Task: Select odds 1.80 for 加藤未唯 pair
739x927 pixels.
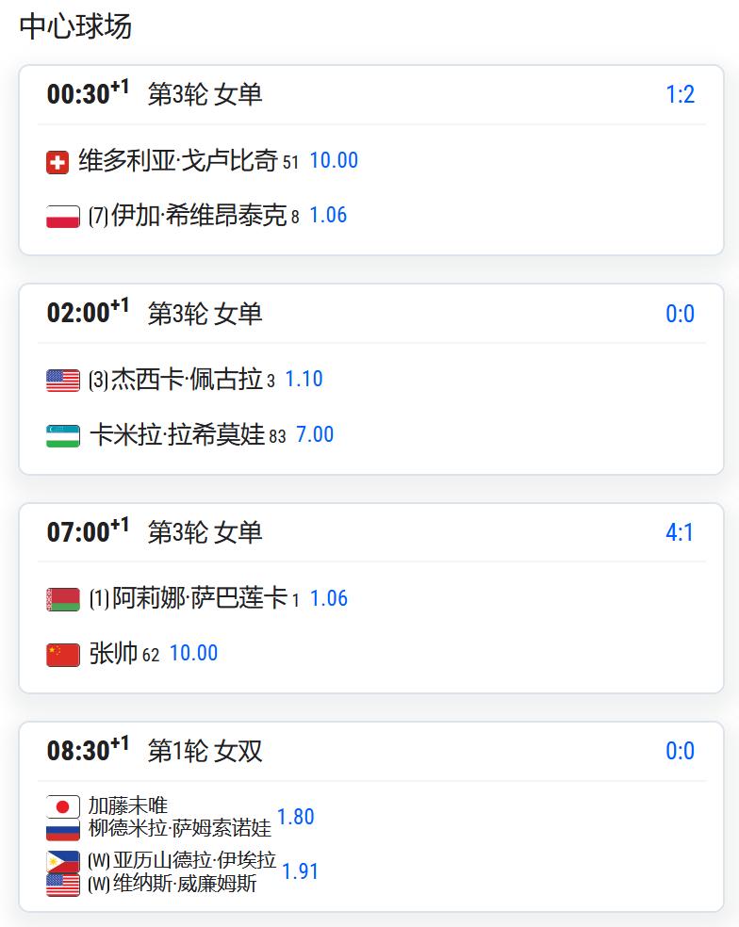Action: (295, 817)
